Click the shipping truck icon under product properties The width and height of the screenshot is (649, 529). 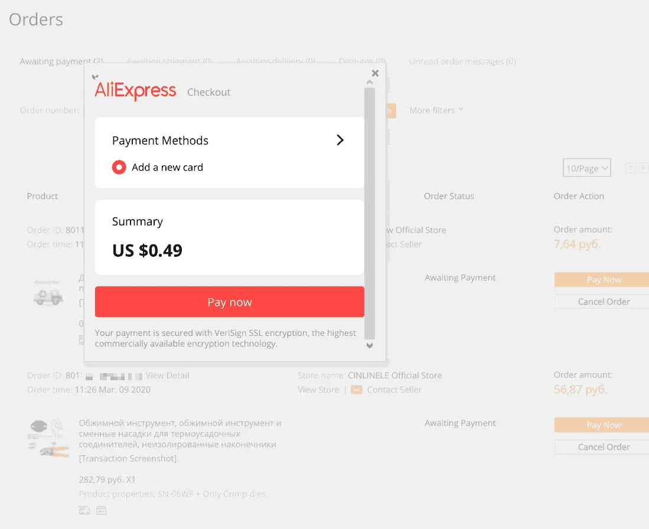84,510
